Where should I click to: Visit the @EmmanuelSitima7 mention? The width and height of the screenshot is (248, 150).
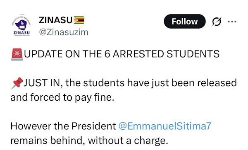coord(165,126)
